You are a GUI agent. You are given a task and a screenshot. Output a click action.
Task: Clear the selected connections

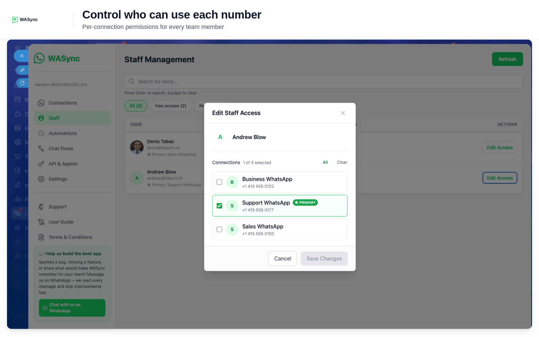click(342, 162)
